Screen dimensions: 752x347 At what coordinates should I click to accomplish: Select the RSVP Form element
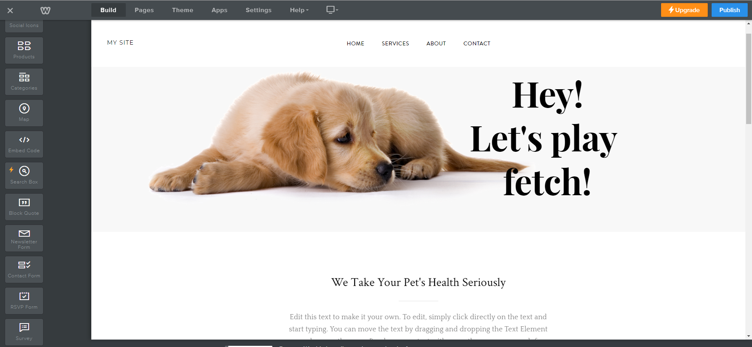pyautogui.click(x=24, y=301)
